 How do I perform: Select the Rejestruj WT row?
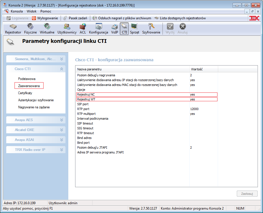[x=147, y=99]
